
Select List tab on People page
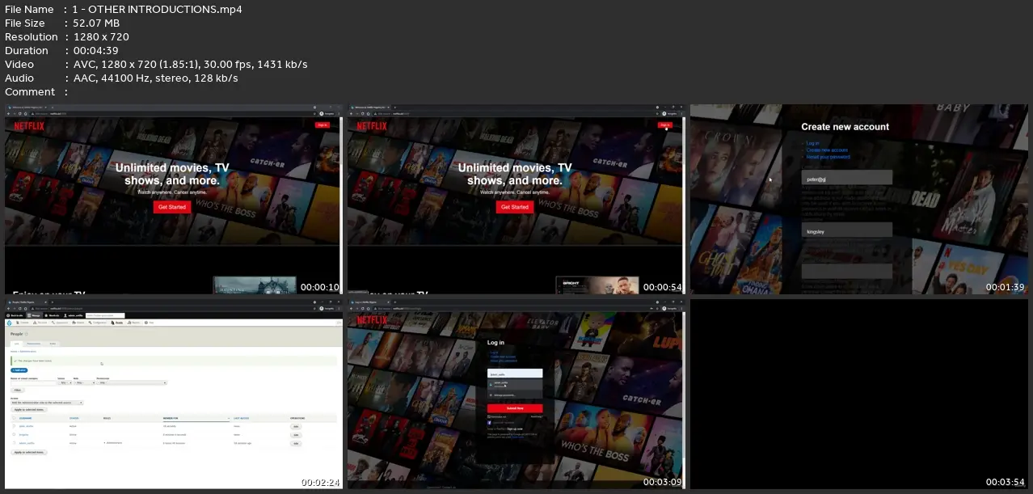coord(17,344)
